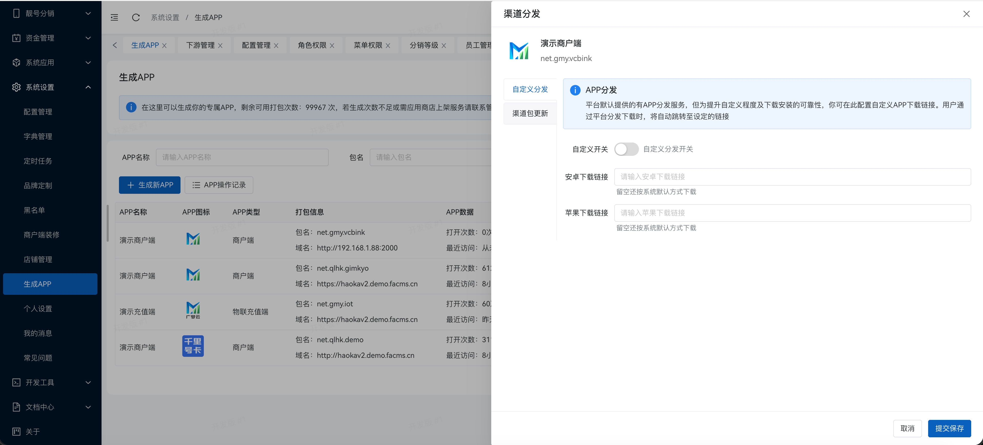Switch to the 下游管理 tab

[200, 45]
